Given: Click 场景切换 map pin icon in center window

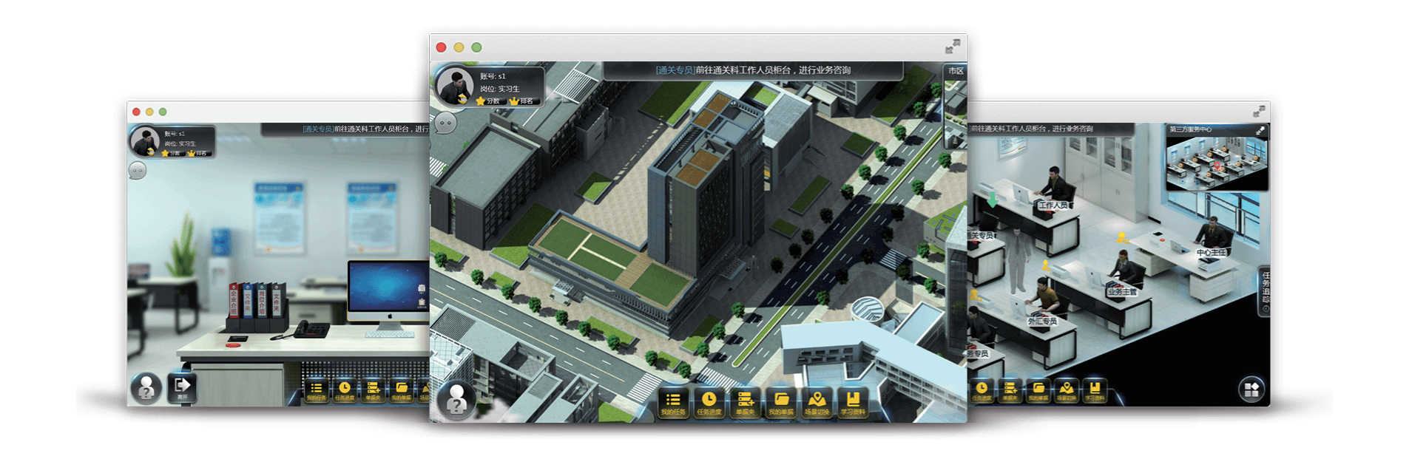Looking at the screenshot, I should coord(817,403).
